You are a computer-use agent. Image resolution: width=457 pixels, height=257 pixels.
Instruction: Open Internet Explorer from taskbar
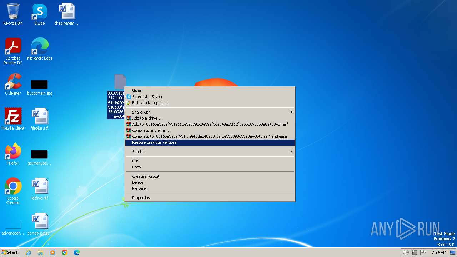click(x=28, y=252)
